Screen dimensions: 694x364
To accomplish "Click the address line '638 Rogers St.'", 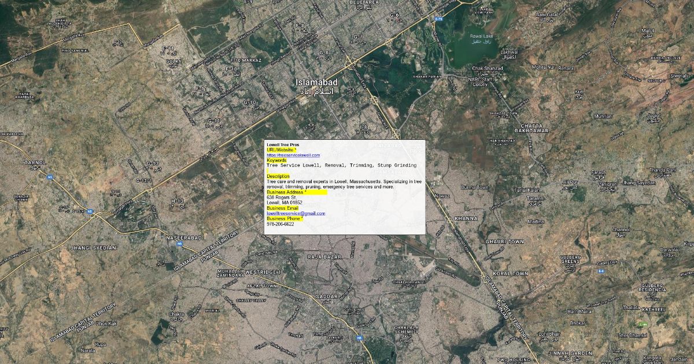I will tap(281, 198).
